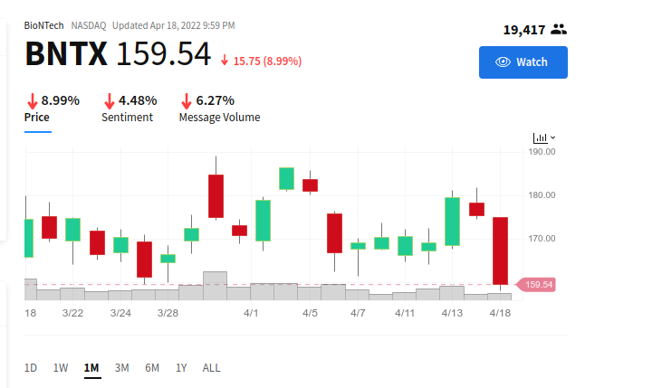Click the 170.00 price axis label
Viewport: 662px width, 388px height.
pos(542,239)
